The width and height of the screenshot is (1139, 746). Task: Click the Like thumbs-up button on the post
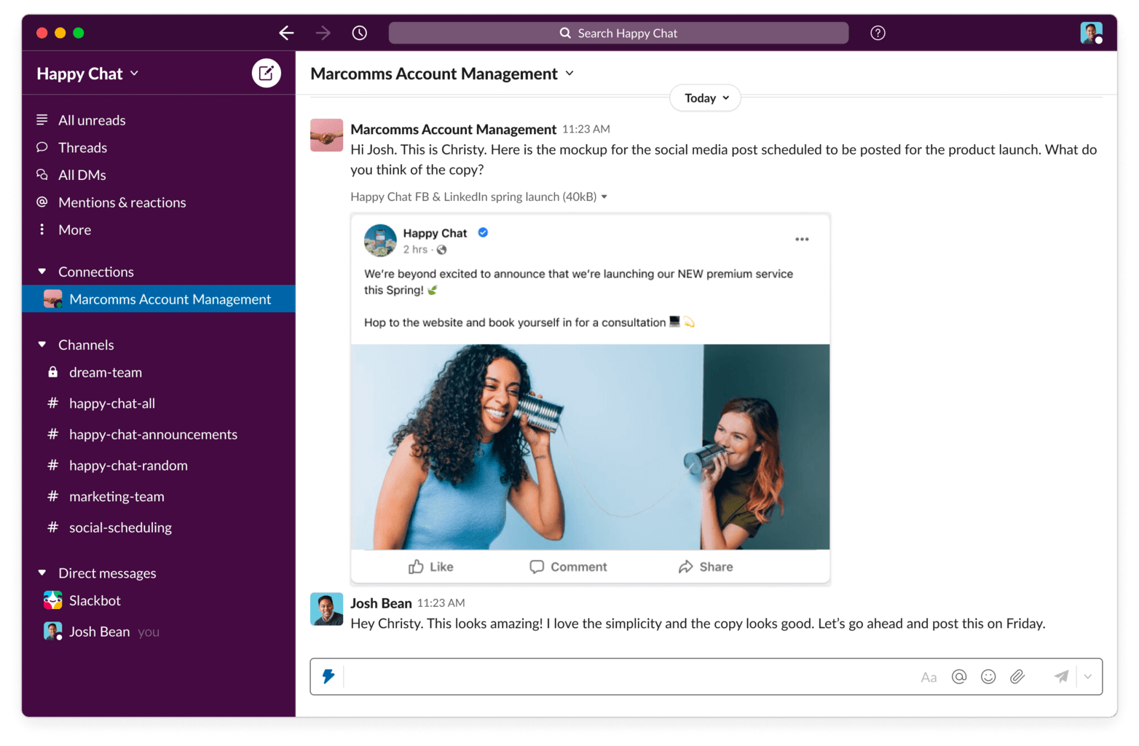[x=431, y=567]
